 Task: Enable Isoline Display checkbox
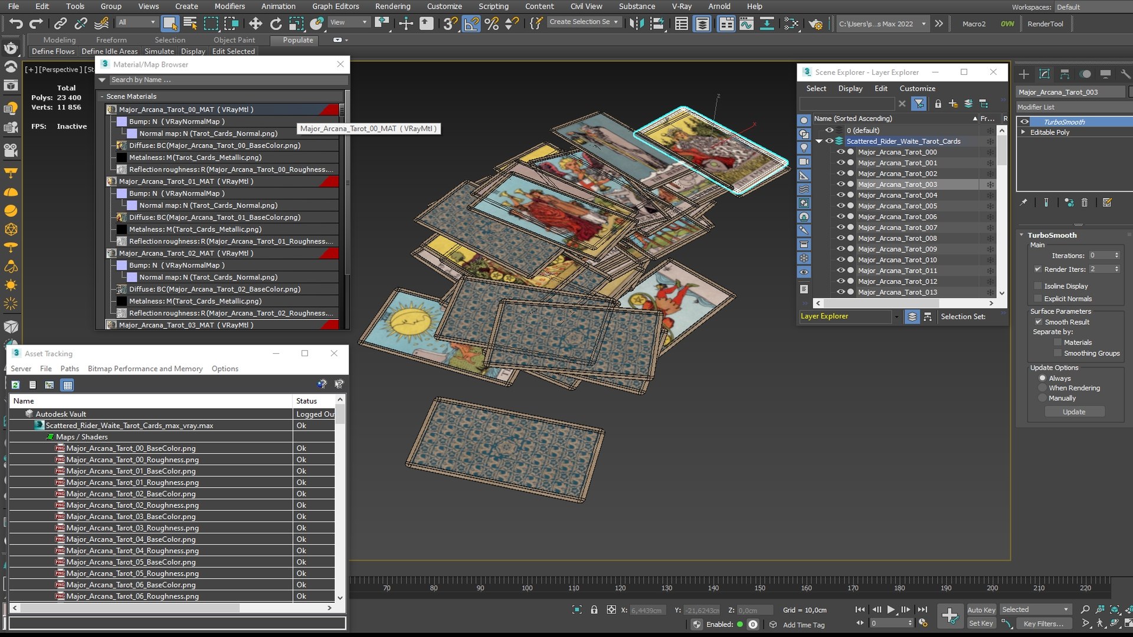1038,286
